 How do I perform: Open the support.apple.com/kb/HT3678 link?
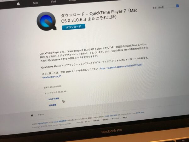tap(121, 67)
